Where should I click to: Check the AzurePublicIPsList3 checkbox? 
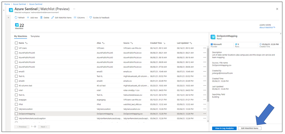coord(16,57)
